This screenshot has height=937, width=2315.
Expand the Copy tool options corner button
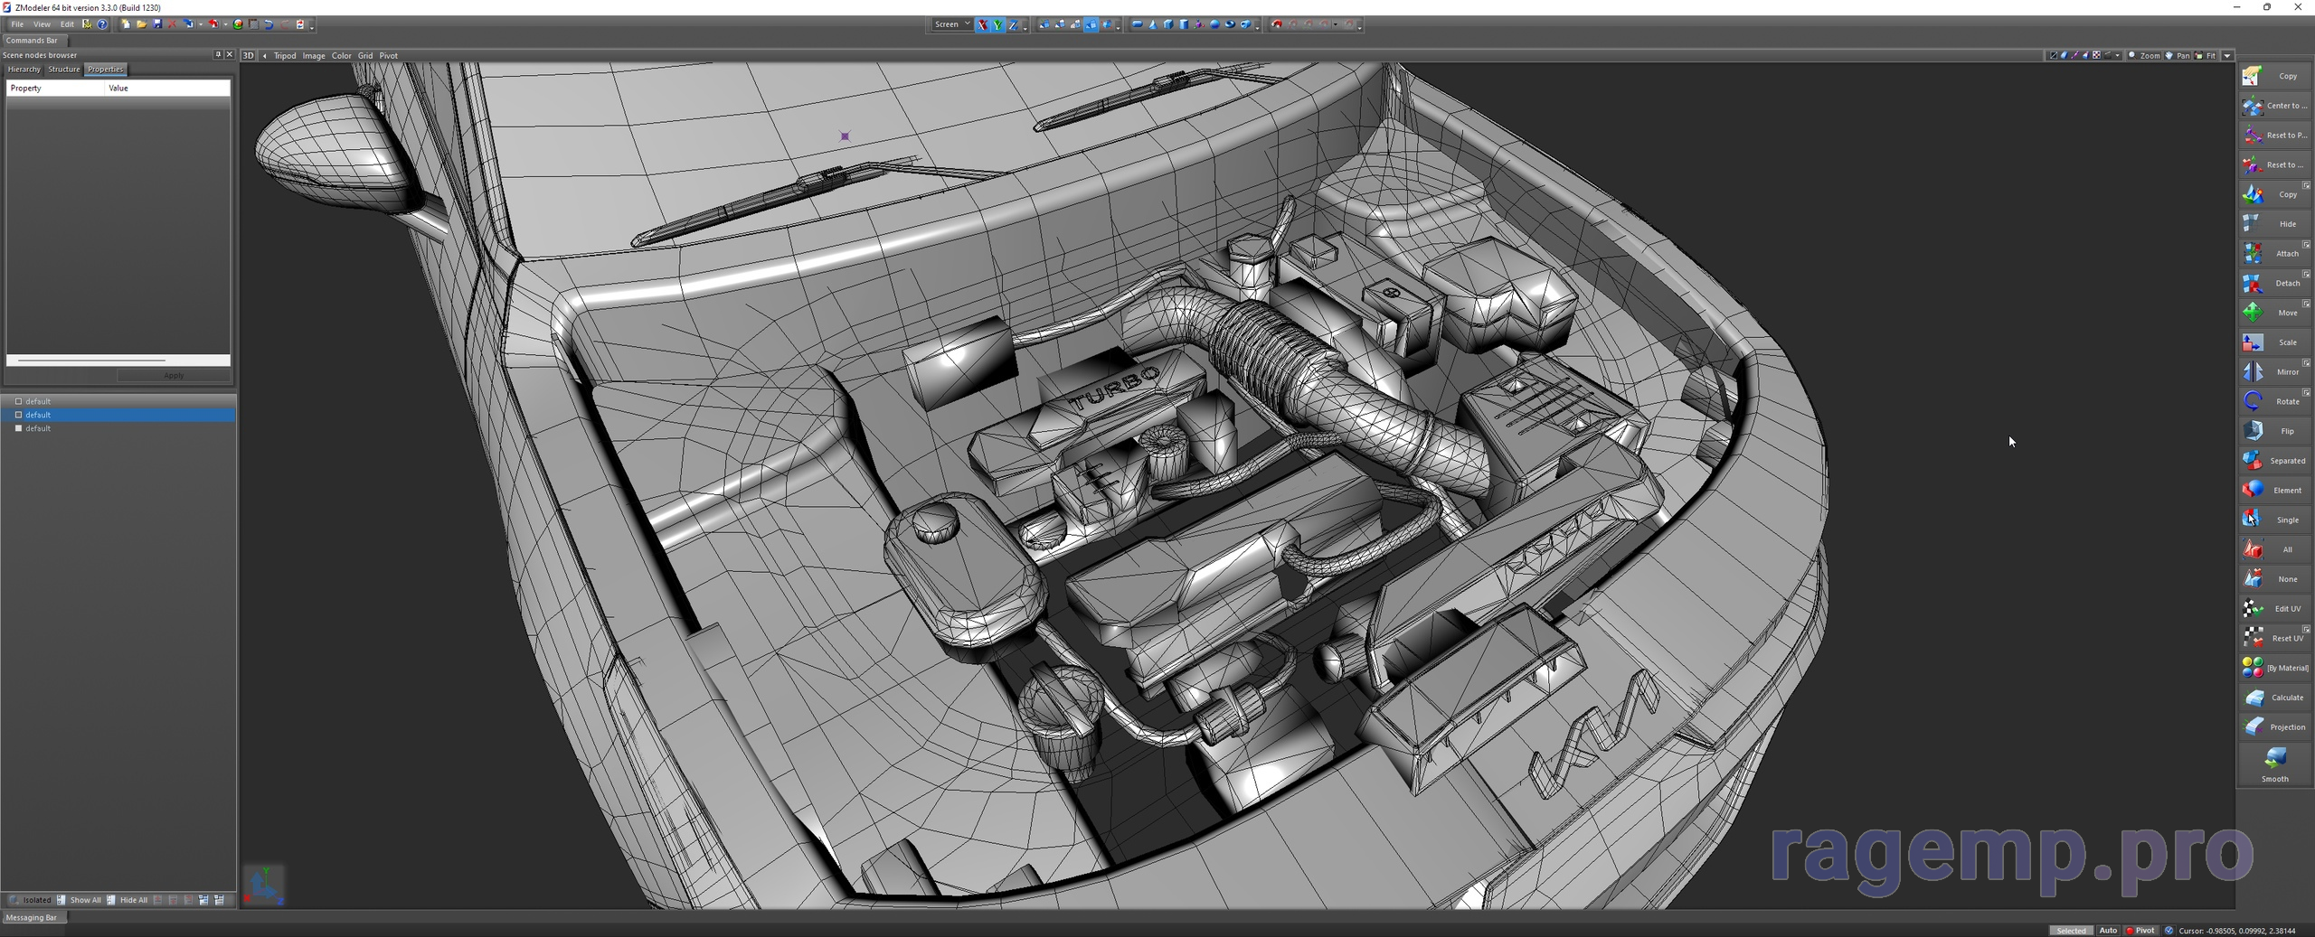pos(2306,185)
